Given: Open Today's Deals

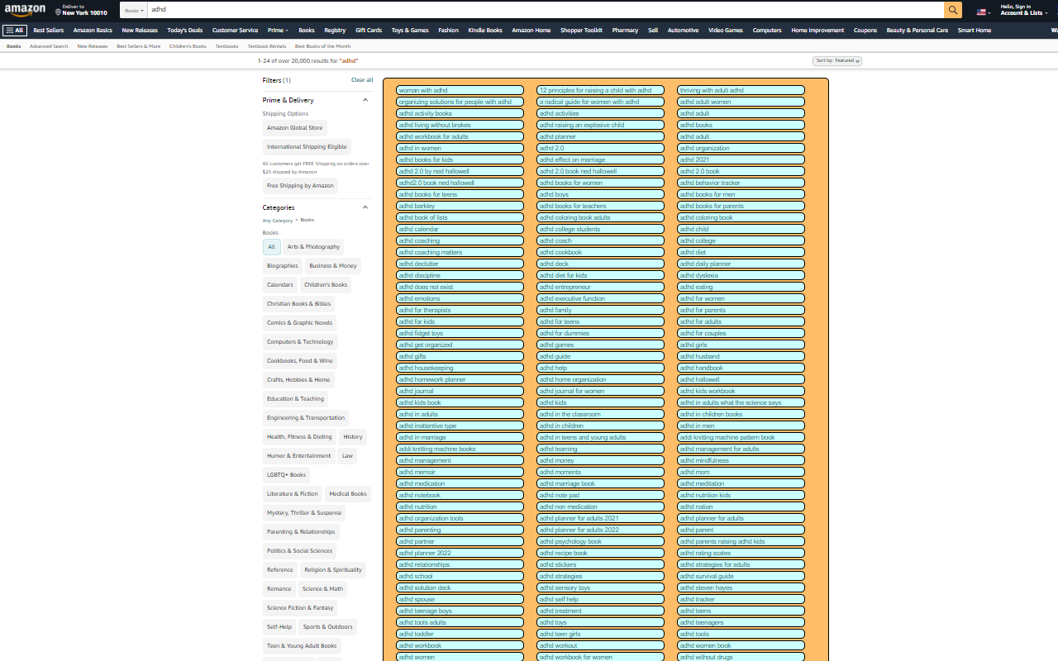Looking at the screenshot, I should (184, 31).
